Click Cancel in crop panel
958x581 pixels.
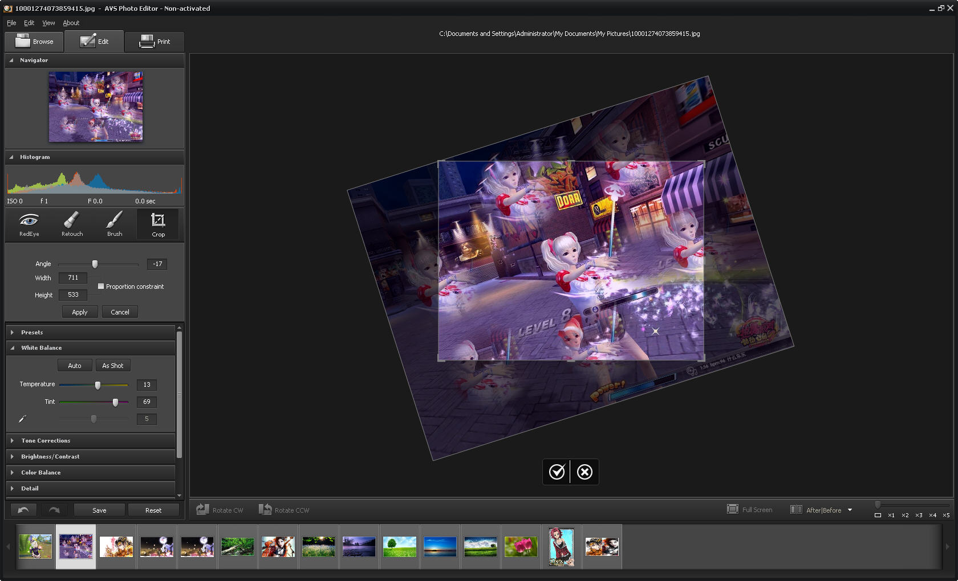[x=120, y=312]
